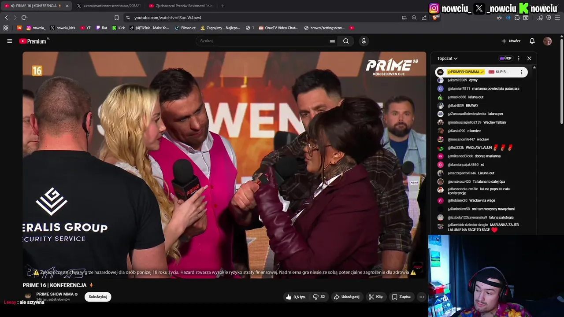
Task: Like the video showing 3,6 tys.
Action: click(x=296, y=297)
